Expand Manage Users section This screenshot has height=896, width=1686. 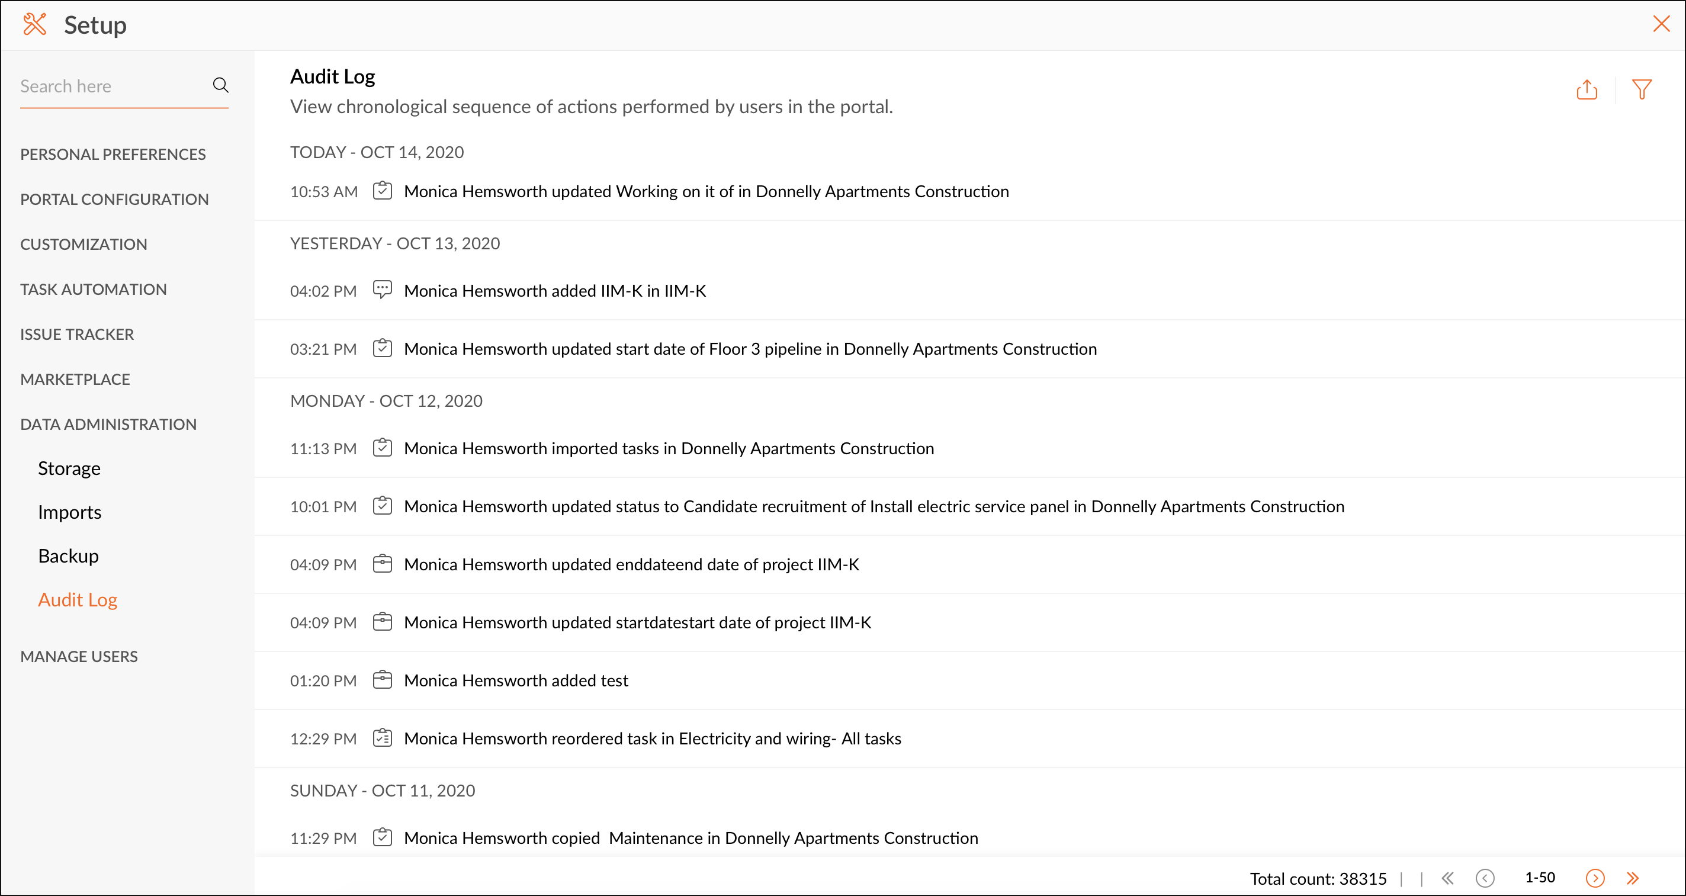[x=79, y=657]
